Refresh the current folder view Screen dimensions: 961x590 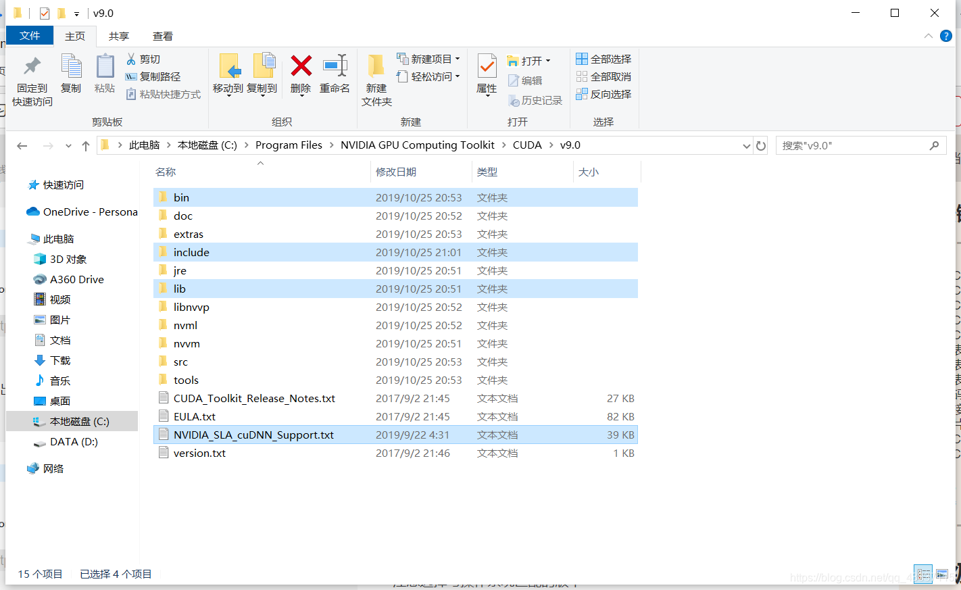[x=761, y=145]
